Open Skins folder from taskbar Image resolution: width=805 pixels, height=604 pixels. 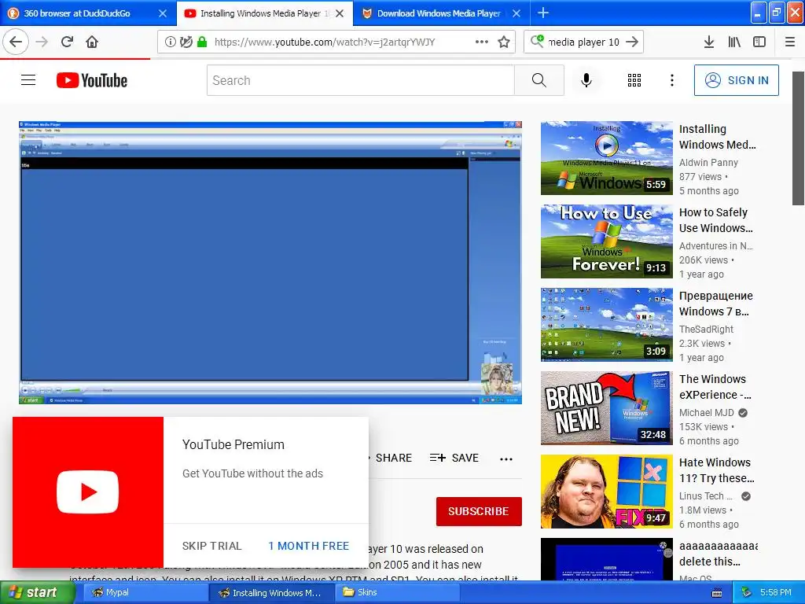(397, 592)
